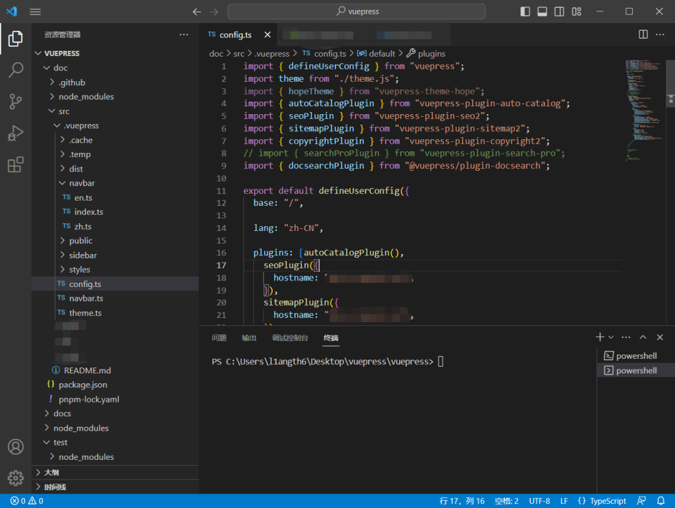
Task: Select the second powershell terminal
Action: pos(636,371)
